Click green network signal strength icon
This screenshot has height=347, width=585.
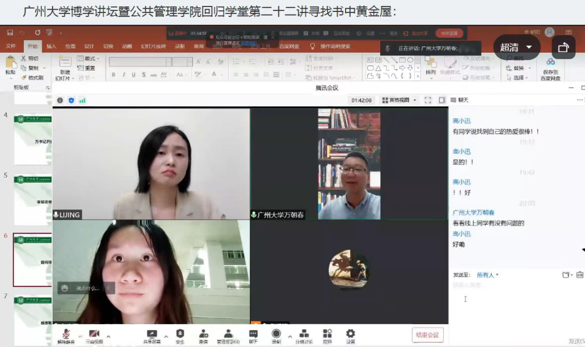pos(82,100)
